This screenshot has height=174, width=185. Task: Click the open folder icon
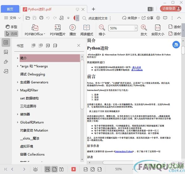point(28,18)
